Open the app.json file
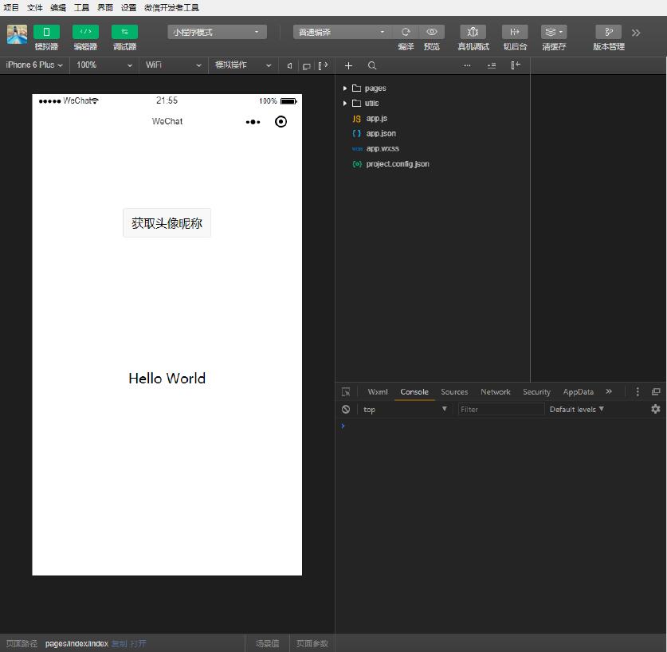667x652 pixels. coord(381,133)
